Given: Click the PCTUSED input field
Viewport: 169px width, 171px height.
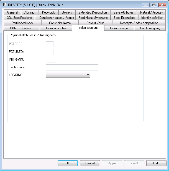Looking at the screenshot, I should click(x=49, y=52).
